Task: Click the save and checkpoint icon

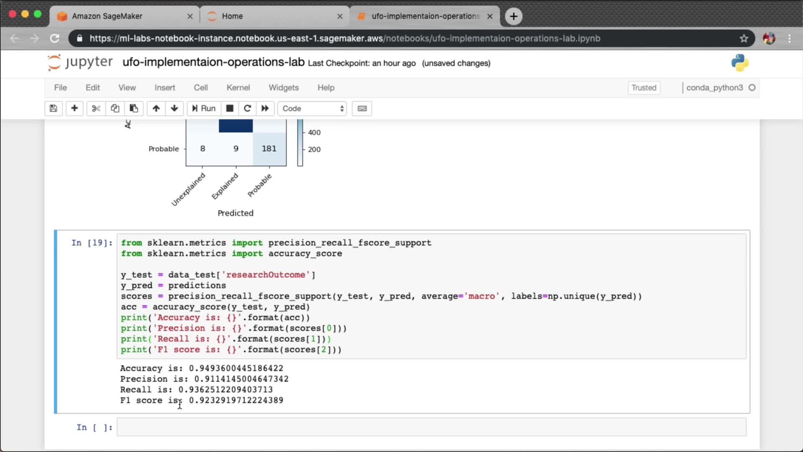Action: (53, 108)
